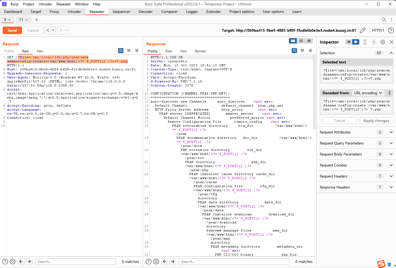Close the Inspector panel
This screenshot has height=268, width=396.
(x=391, y=42)
